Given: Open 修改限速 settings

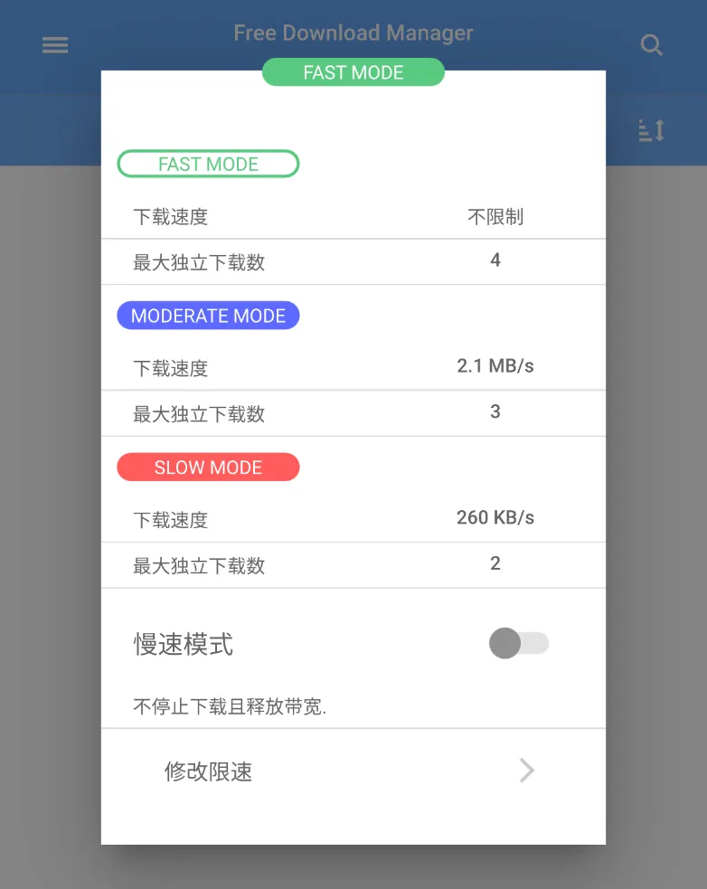Looking at the screenshot, I should click(x=353, y=771).
